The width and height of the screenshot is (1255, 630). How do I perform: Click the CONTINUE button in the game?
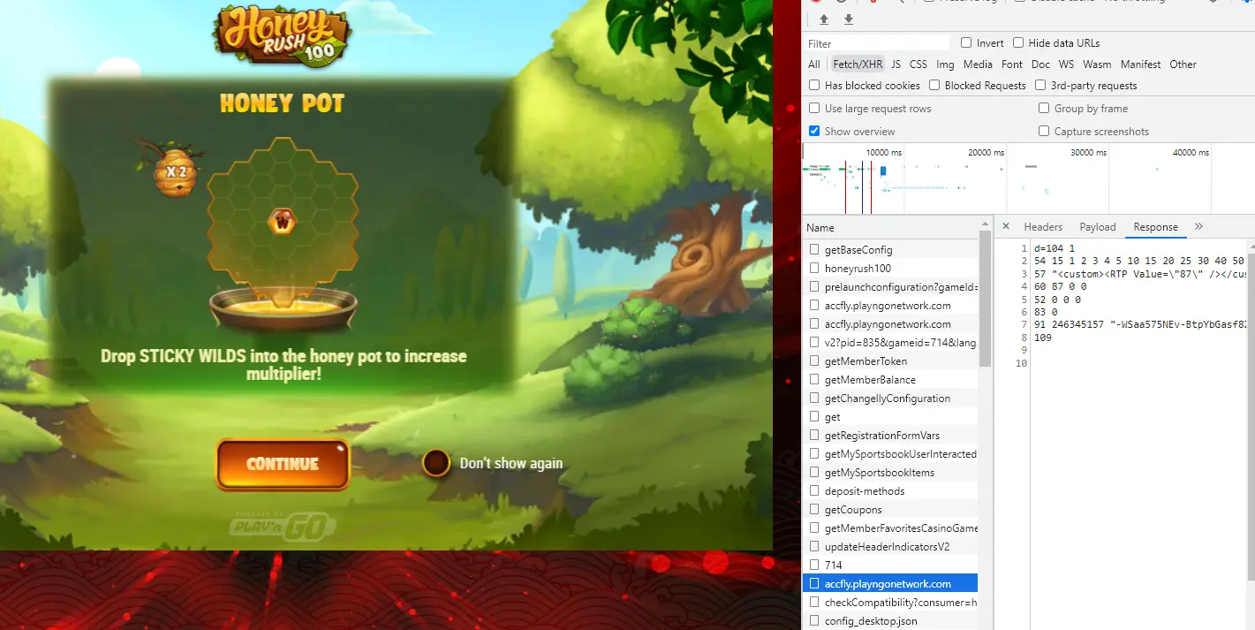283,464
